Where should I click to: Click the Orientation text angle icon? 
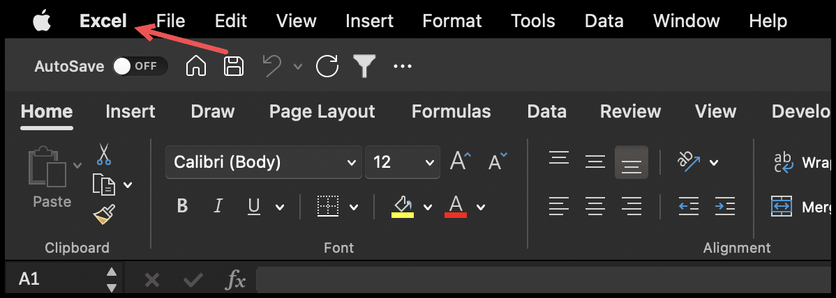(x=689, y=162)
